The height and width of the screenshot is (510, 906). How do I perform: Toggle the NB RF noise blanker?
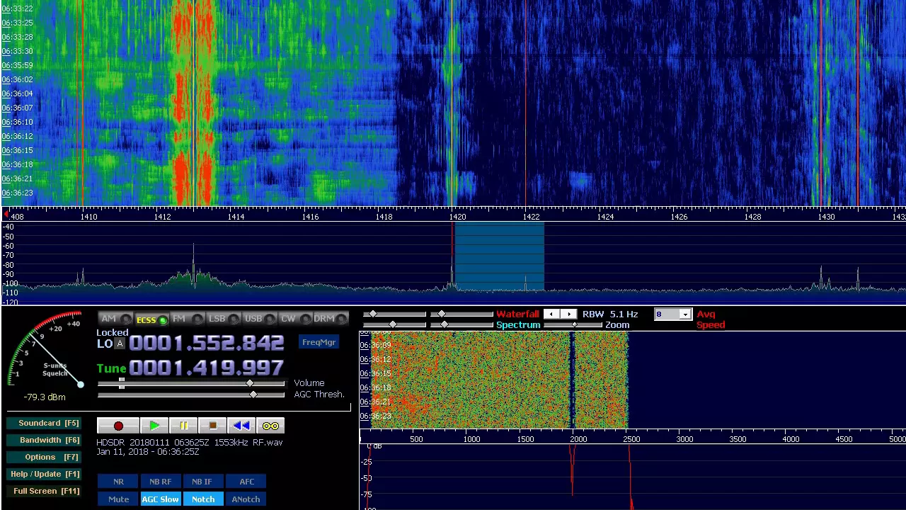pyautogui.click(x=160, y=482)
